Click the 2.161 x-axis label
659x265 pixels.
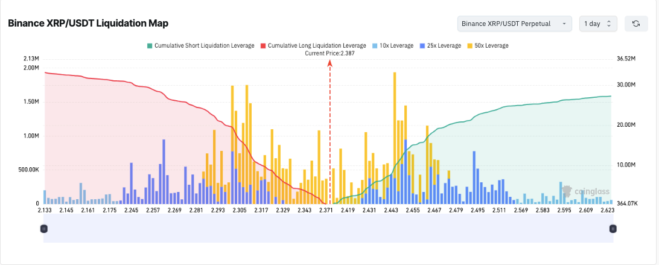click(88, 210)
